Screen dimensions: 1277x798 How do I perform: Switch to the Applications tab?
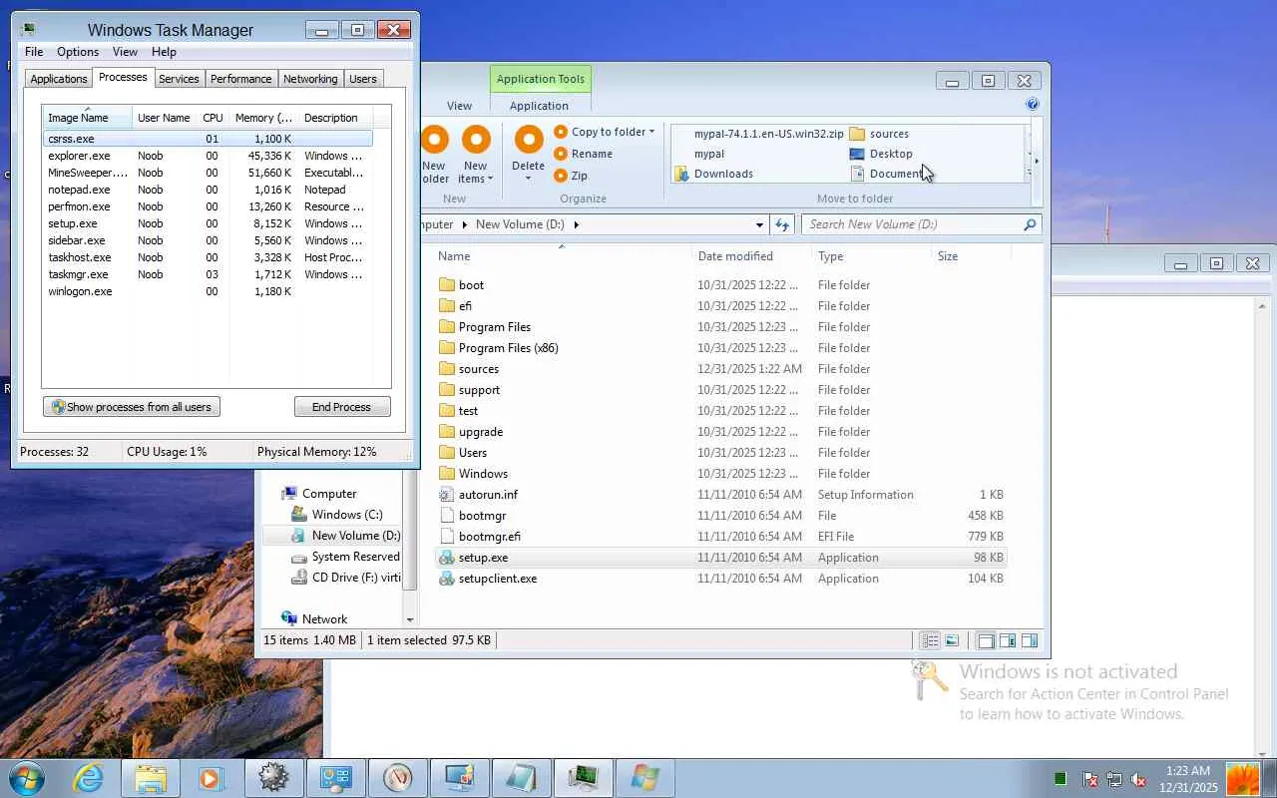[59, 79]
